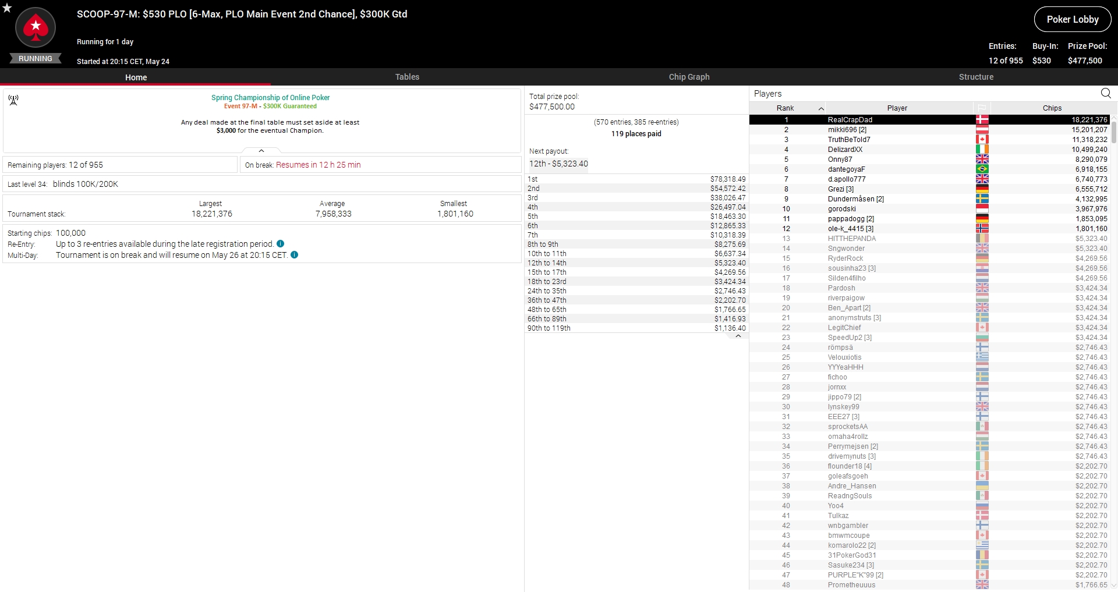Open the player search magnifier
Image resolution: width=1118 pixels, height=592 pixels.
coord(1106,93)
